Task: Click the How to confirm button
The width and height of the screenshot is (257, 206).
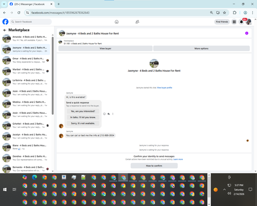Action: [154, 166]
